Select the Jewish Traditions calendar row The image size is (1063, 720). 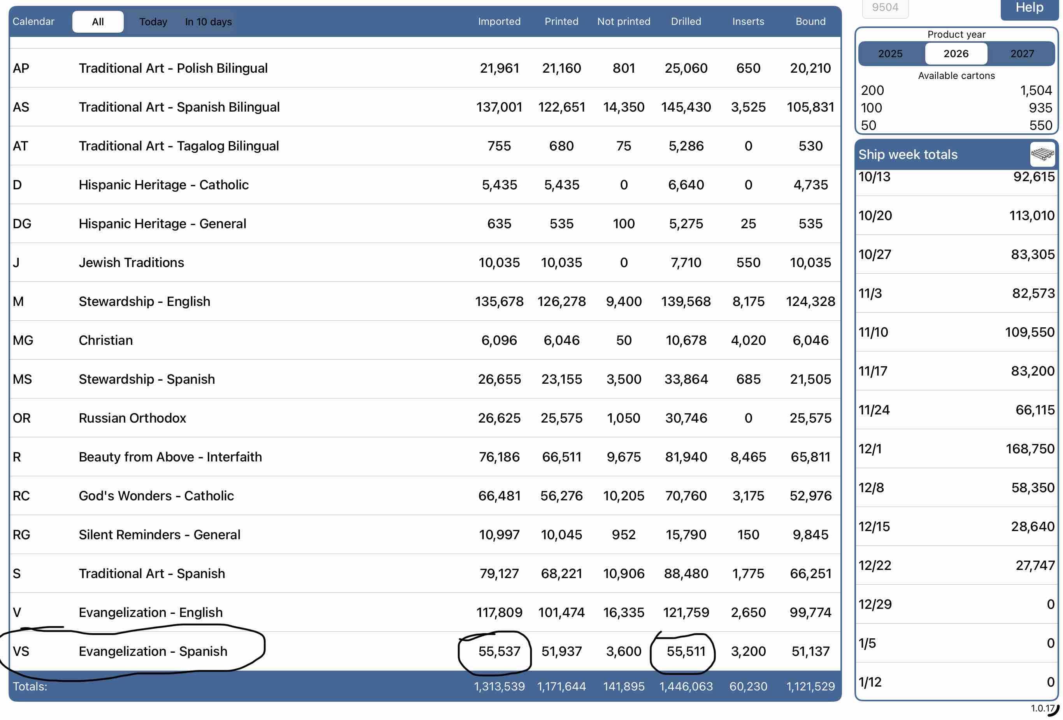[131, 262]
